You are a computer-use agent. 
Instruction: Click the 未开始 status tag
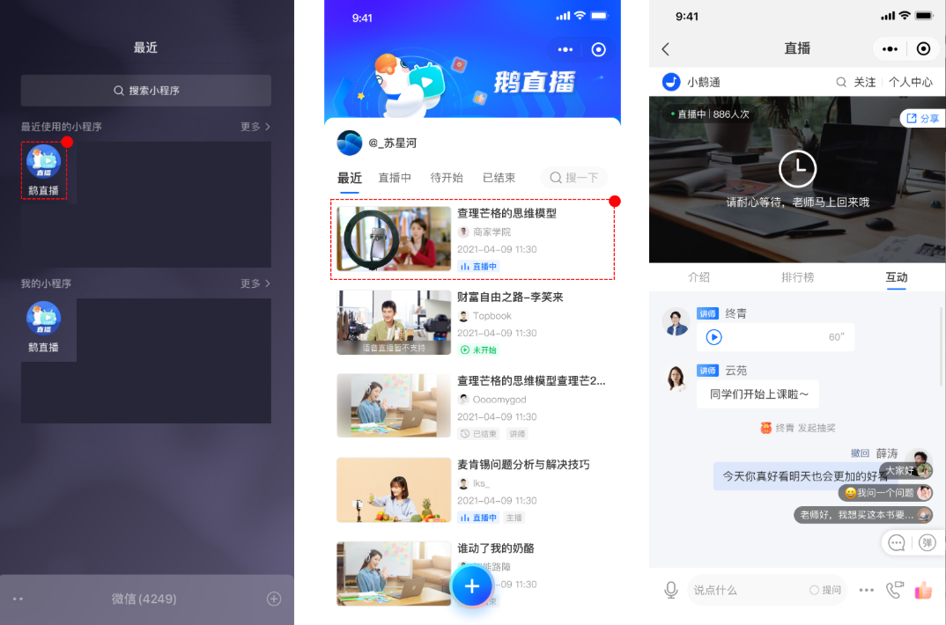coord(478,350)
